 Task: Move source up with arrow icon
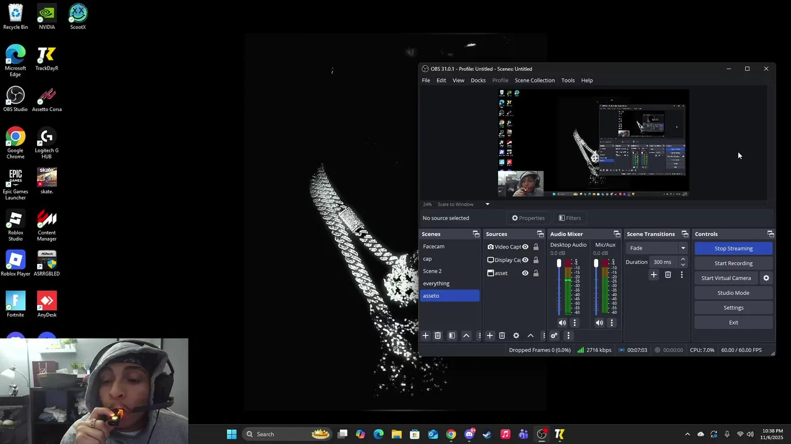[530, 335]
